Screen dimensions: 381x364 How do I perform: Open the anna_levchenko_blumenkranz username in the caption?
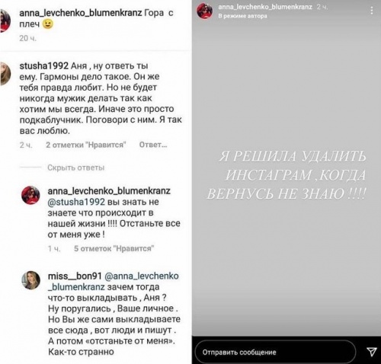[x=81, y=13]
